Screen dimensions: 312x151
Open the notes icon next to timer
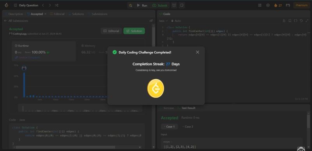[182, 5]
